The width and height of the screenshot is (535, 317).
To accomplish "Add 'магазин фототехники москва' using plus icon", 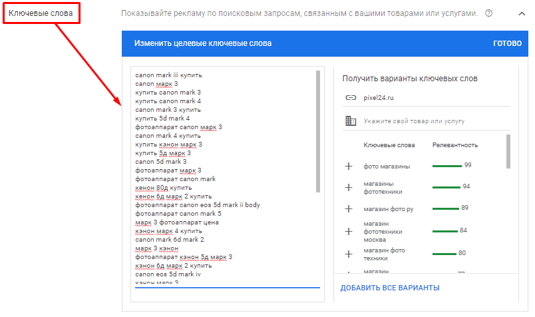I will tap(349, 231).
